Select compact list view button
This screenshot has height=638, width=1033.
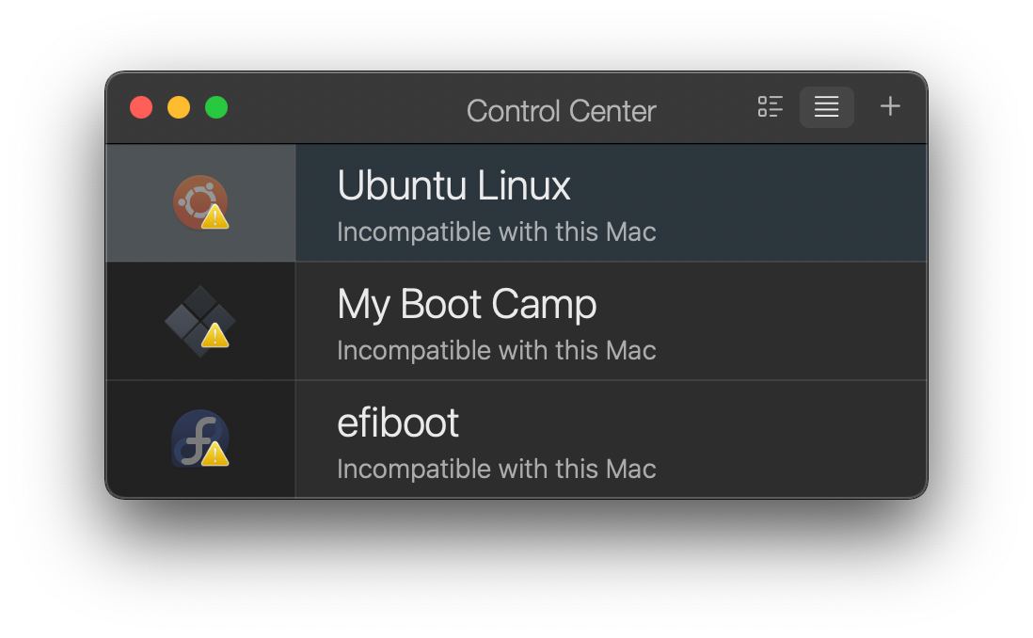tap(826, 106)
